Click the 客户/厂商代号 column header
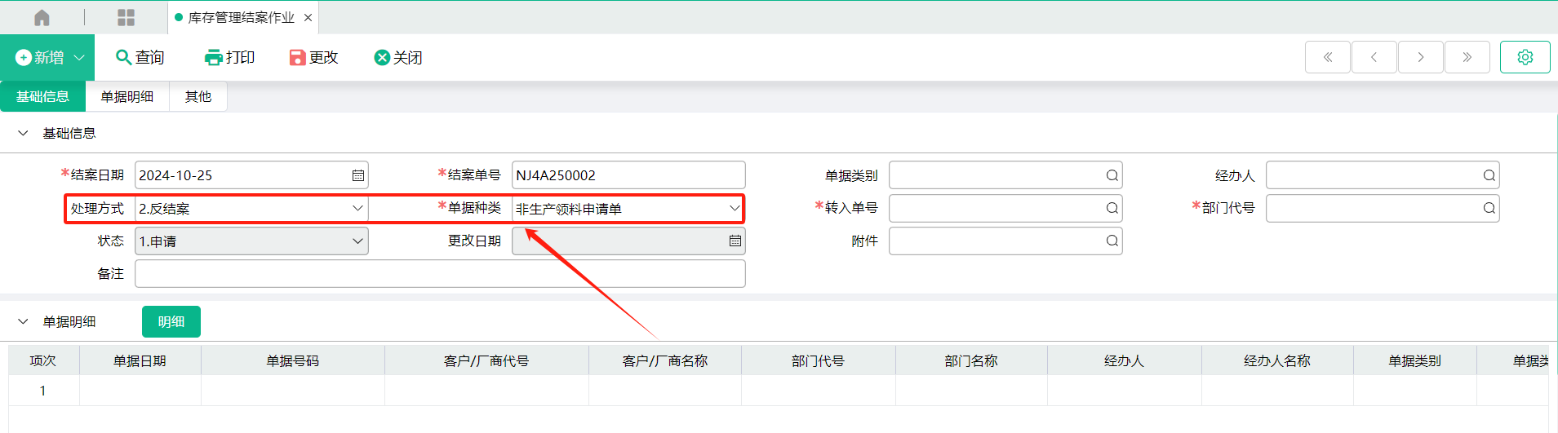Screen dimensions: 1558x433 [486, 360]
